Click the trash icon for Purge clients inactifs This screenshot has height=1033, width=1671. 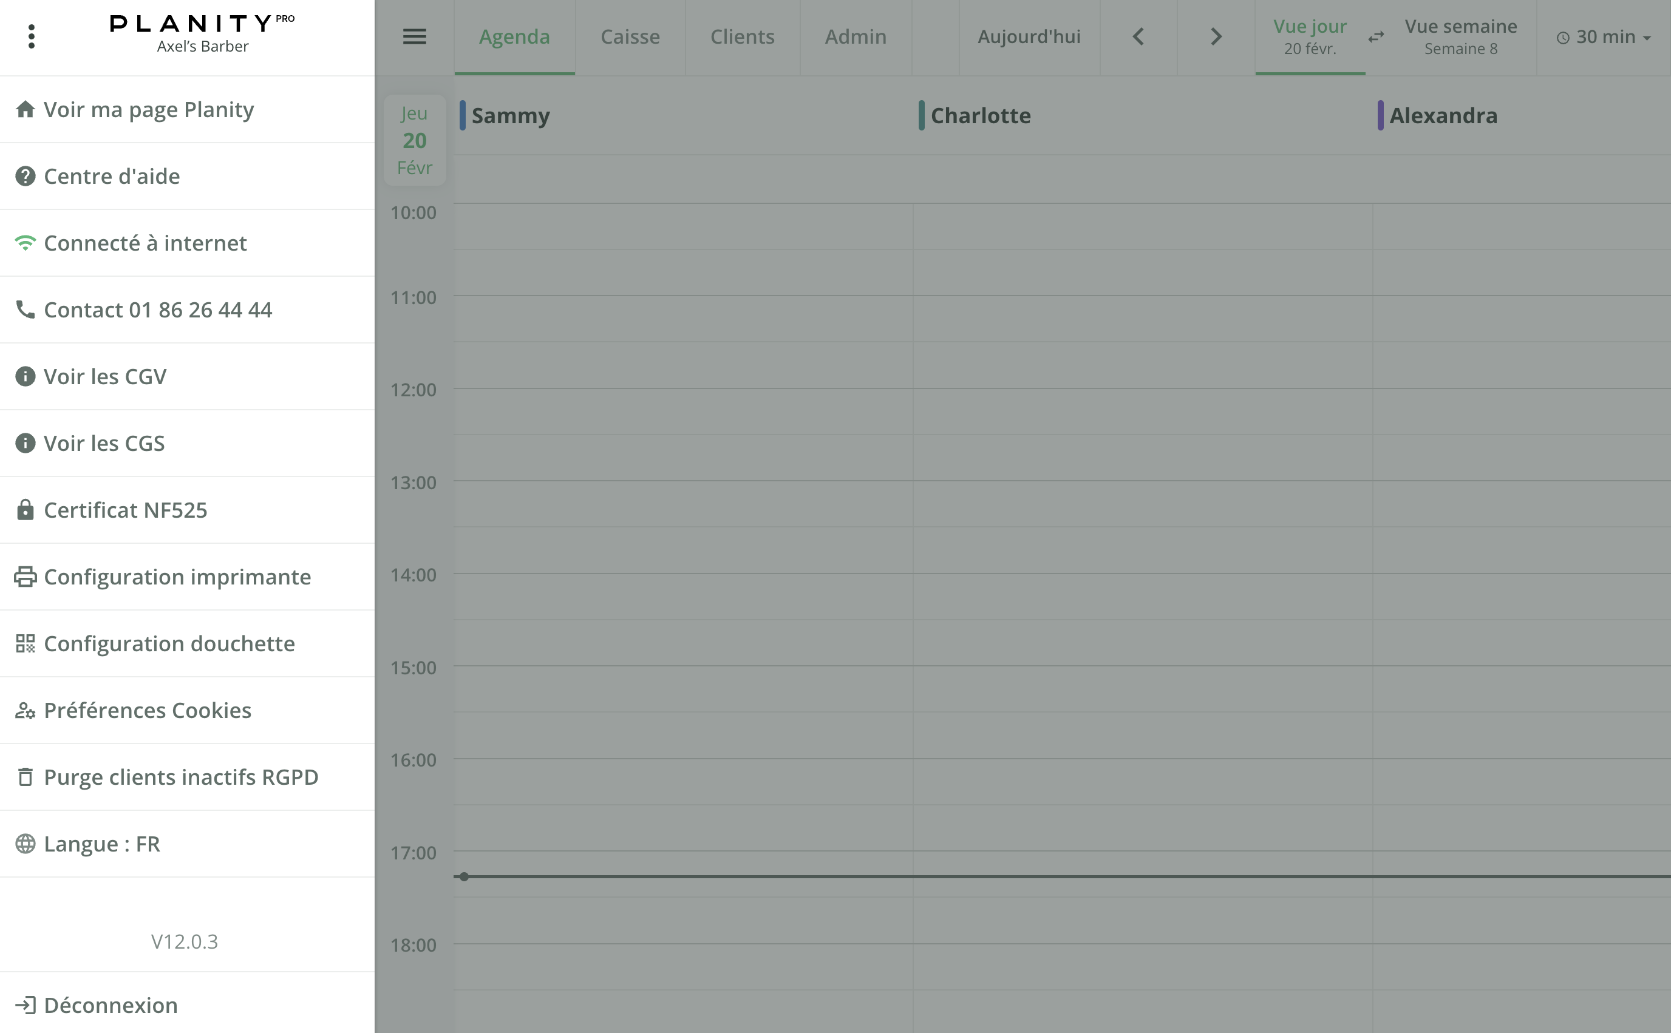pyautogui.click(x=26, y=777)
